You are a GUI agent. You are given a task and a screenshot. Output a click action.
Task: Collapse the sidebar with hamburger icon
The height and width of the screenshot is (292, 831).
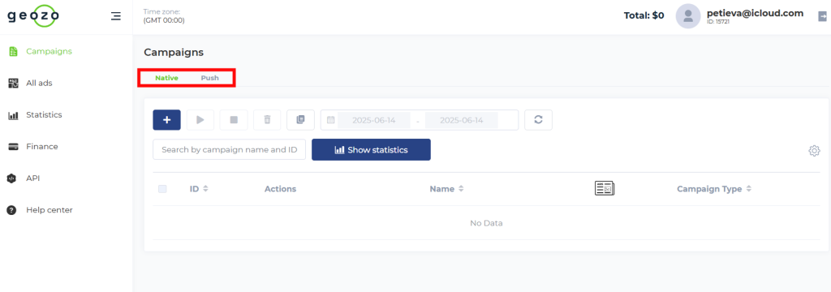click(x=115, y=16)
